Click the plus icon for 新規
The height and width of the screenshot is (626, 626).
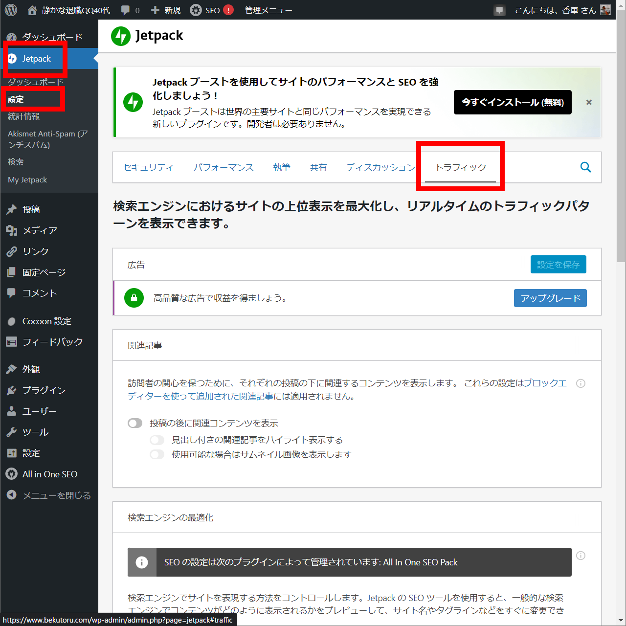(x=155, y=10)
